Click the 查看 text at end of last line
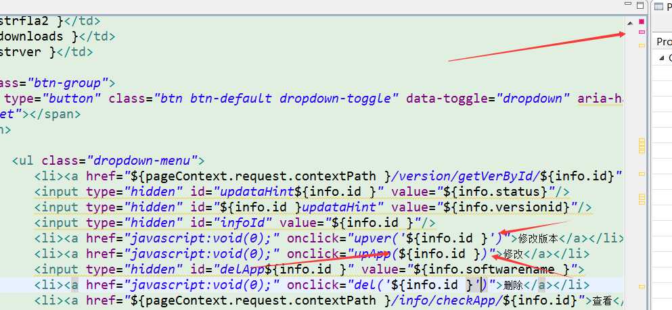 tap(602, 301)
